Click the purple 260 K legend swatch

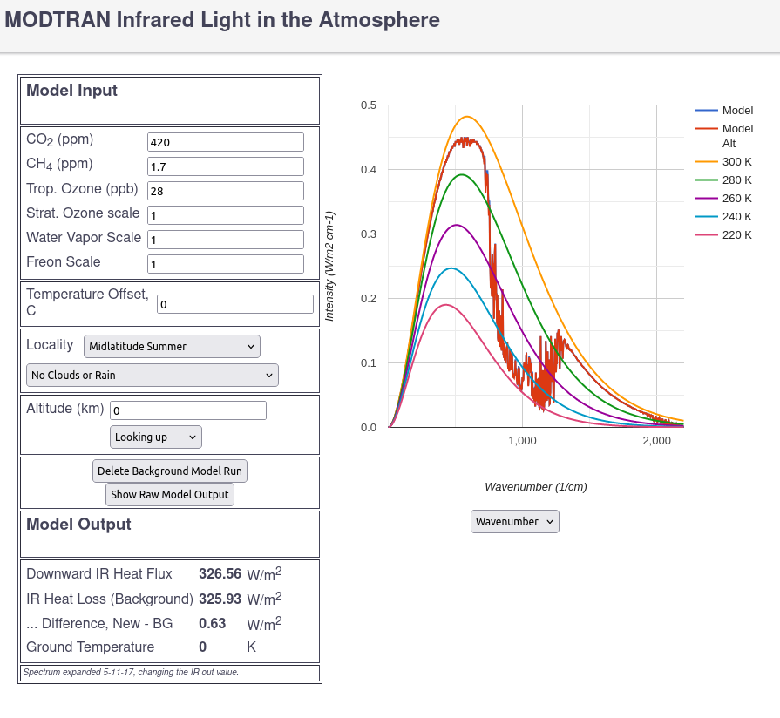point(707,199)
